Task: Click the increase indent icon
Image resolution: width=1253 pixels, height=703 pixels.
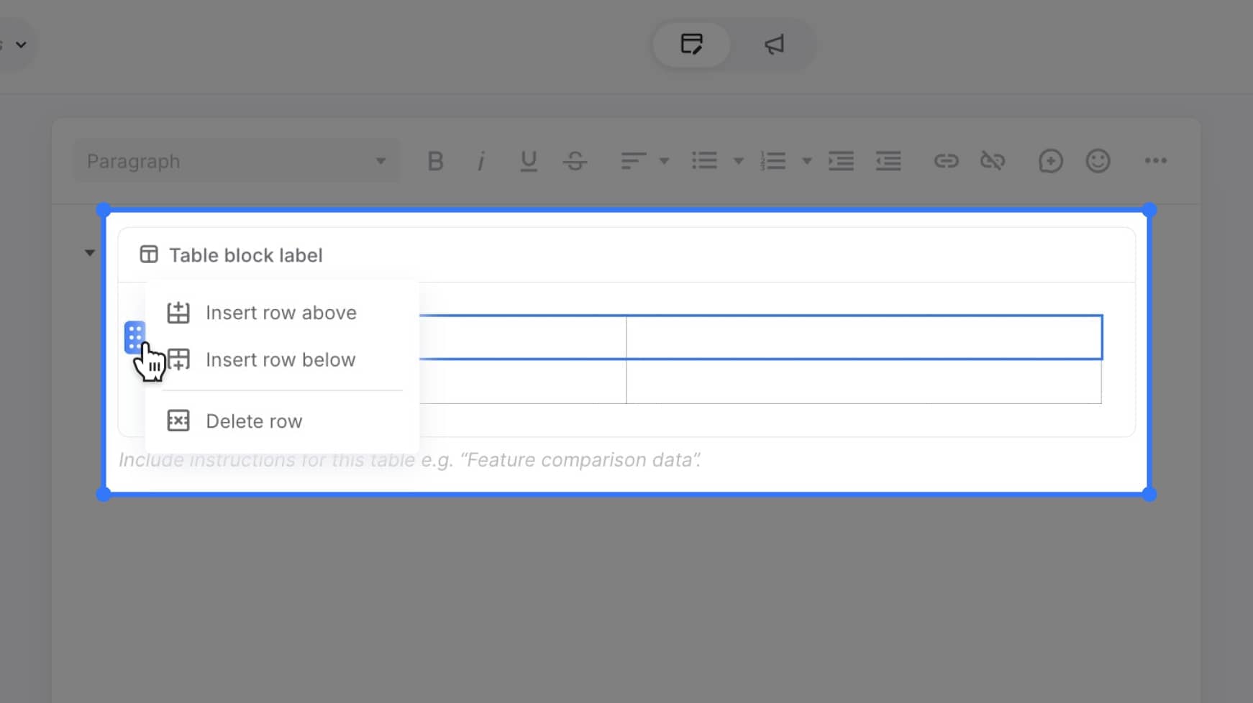Action: pyautogui.click(x=841, y=160)
